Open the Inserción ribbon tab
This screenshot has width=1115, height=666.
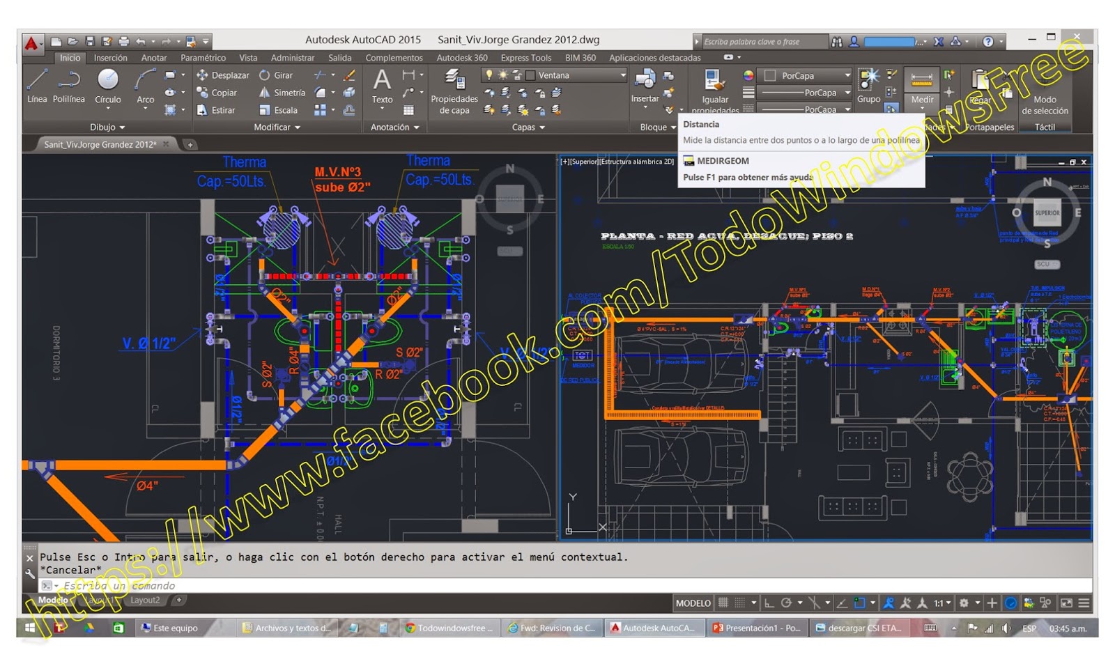[111, 58]
